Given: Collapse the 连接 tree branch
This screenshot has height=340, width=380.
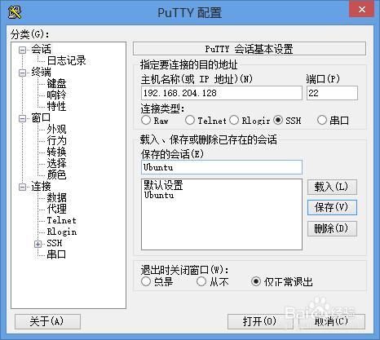Looking at the screenshot, I should click(x=22, y=187).
